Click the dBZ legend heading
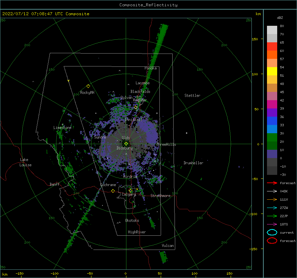 [280, 18]
